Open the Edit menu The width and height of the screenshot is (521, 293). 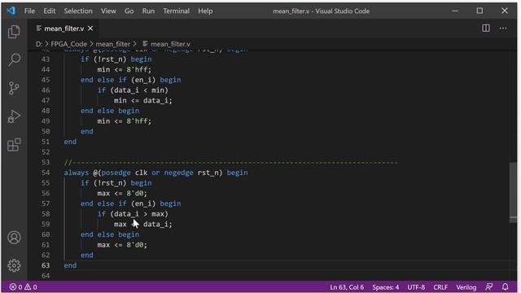[49, 11]
